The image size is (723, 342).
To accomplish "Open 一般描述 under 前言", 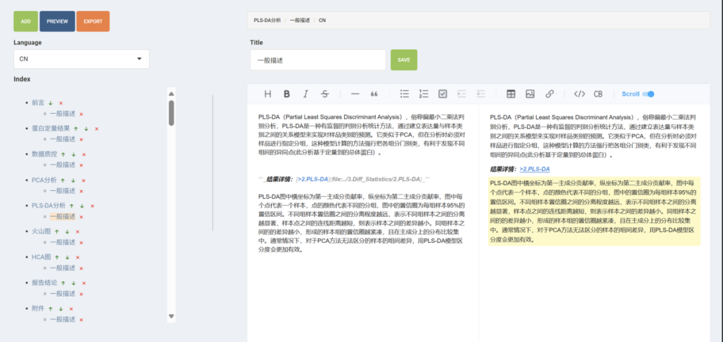I will coord(63,113).
